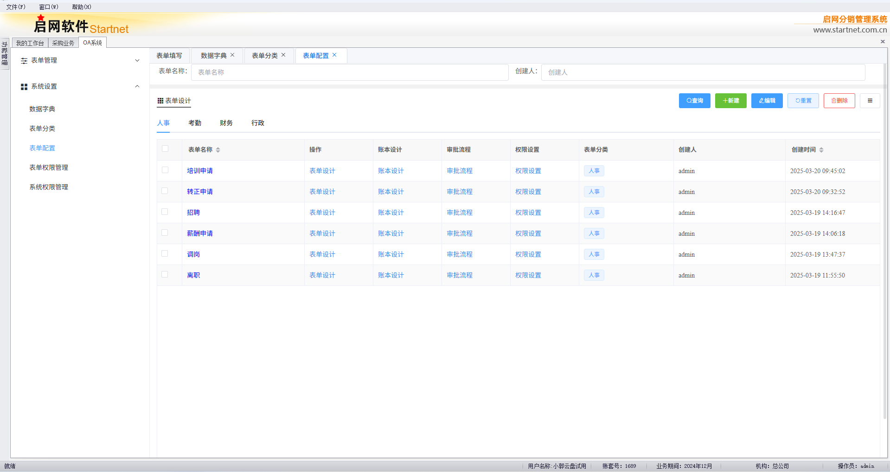The image size is (890, 472).
Task: Open 账本设计 for 招聘 row
Action: coord(391,213)
